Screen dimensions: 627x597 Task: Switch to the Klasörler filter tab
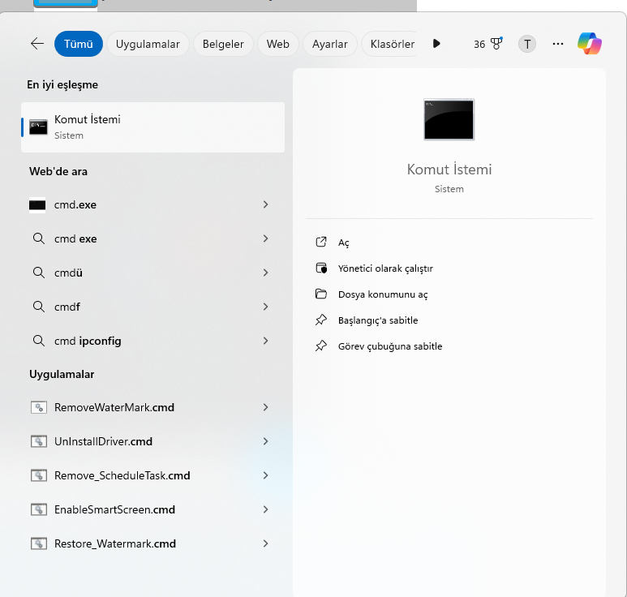pyautogui.click(x=390, y=44)
